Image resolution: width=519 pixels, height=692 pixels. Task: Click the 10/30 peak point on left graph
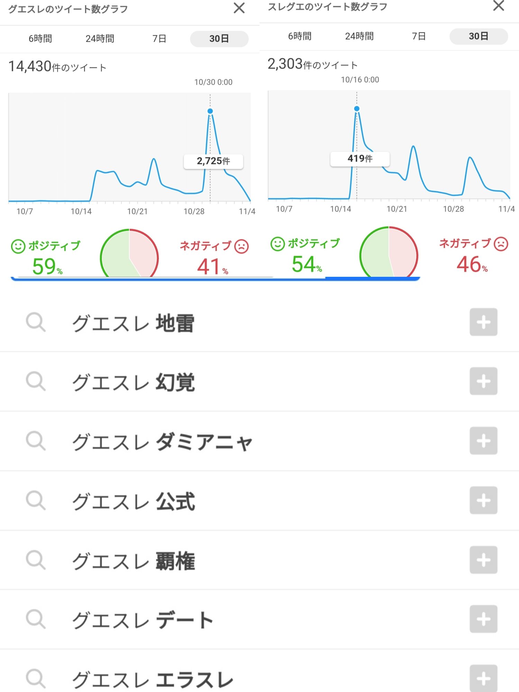click(x=210, y=111)
